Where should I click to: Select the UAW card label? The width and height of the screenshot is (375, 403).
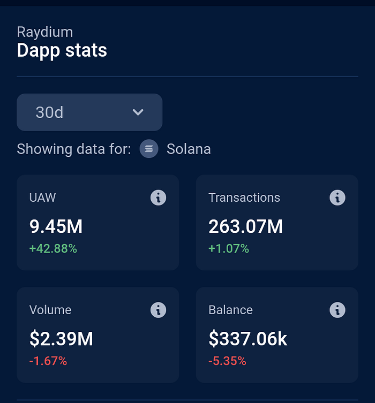(x=42, y=197)
